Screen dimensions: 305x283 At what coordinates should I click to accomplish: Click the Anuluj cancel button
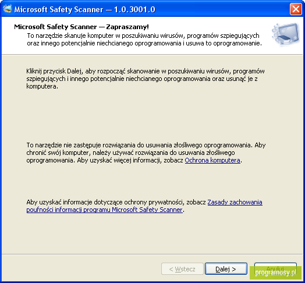click(x=275, y=269)
